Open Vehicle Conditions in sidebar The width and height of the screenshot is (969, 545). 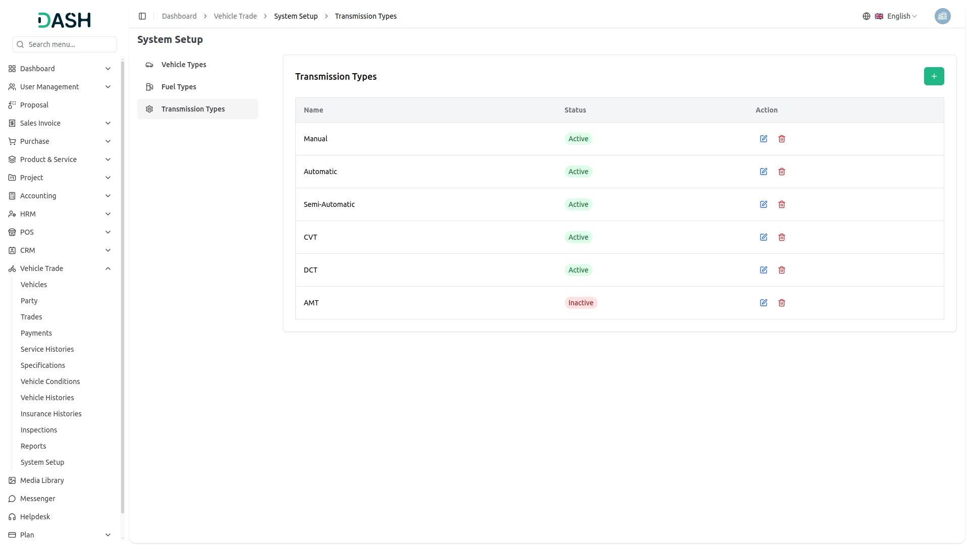pyautogui.click(x=50, y=381)
